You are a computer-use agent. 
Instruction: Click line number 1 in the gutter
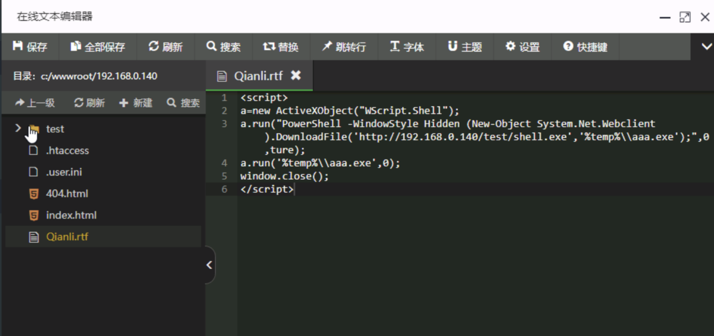tap(224, 98)
